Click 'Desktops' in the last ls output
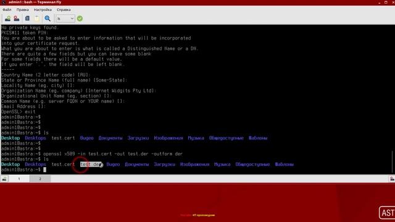Image resolution: width=395 pixels, height=222 pixels. (35, 165)
